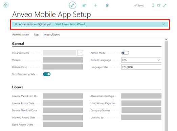Viewport: 177px width, 131px height.
Task: Click the vertical scrollbar track
Action: (166, 86)
